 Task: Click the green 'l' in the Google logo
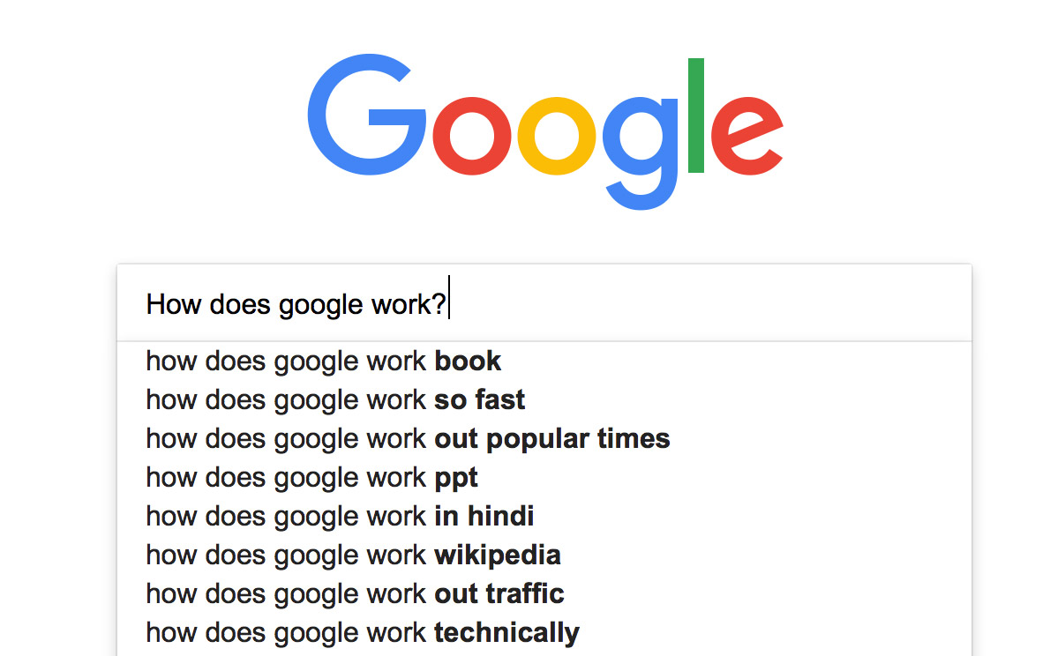pos(696,115)
